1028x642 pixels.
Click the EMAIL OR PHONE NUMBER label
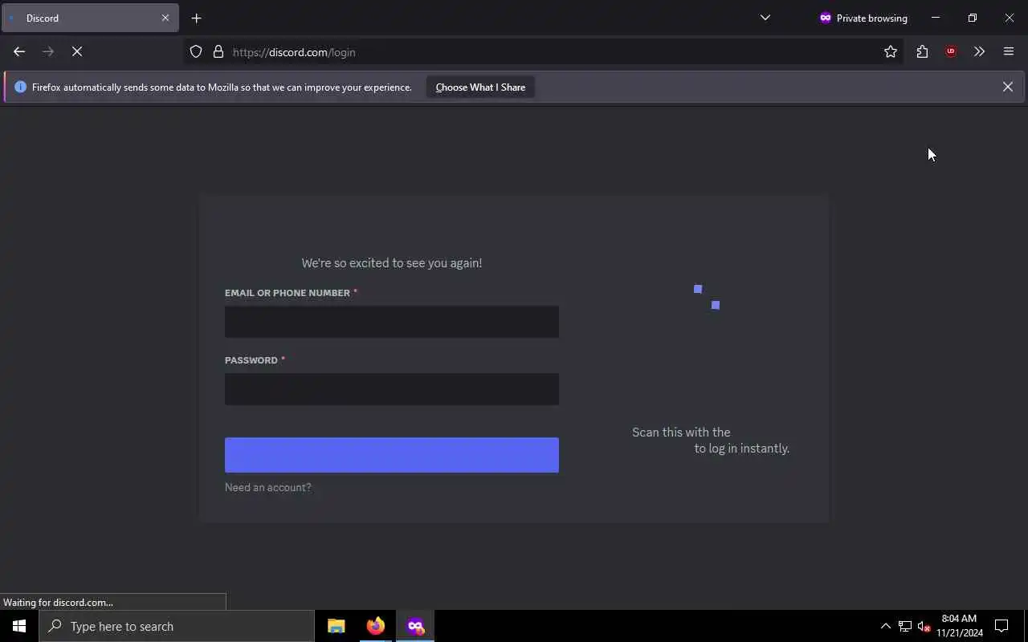coord(288,293)
